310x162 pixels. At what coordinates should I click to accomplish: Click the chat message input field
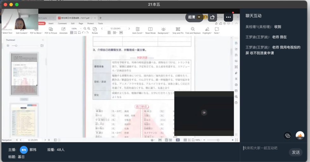tap(264, 148)
